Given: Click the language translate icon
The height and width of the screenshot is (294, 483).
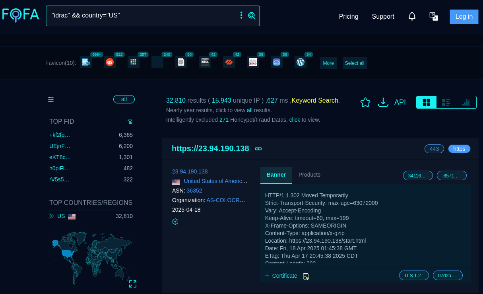Looking at the screenshot, I should (x=433, y=16).
